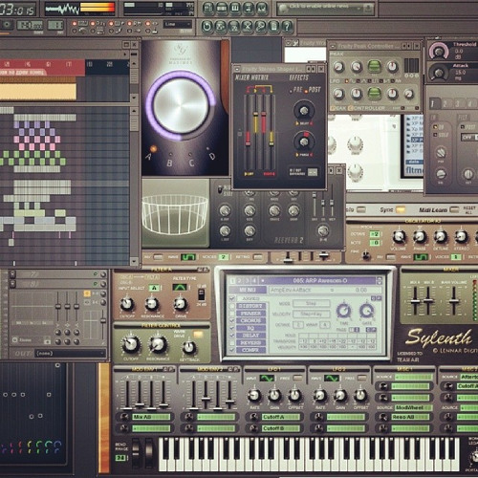
Task: Open the Delay effect page in Sylenth
Action: [250, 336]
